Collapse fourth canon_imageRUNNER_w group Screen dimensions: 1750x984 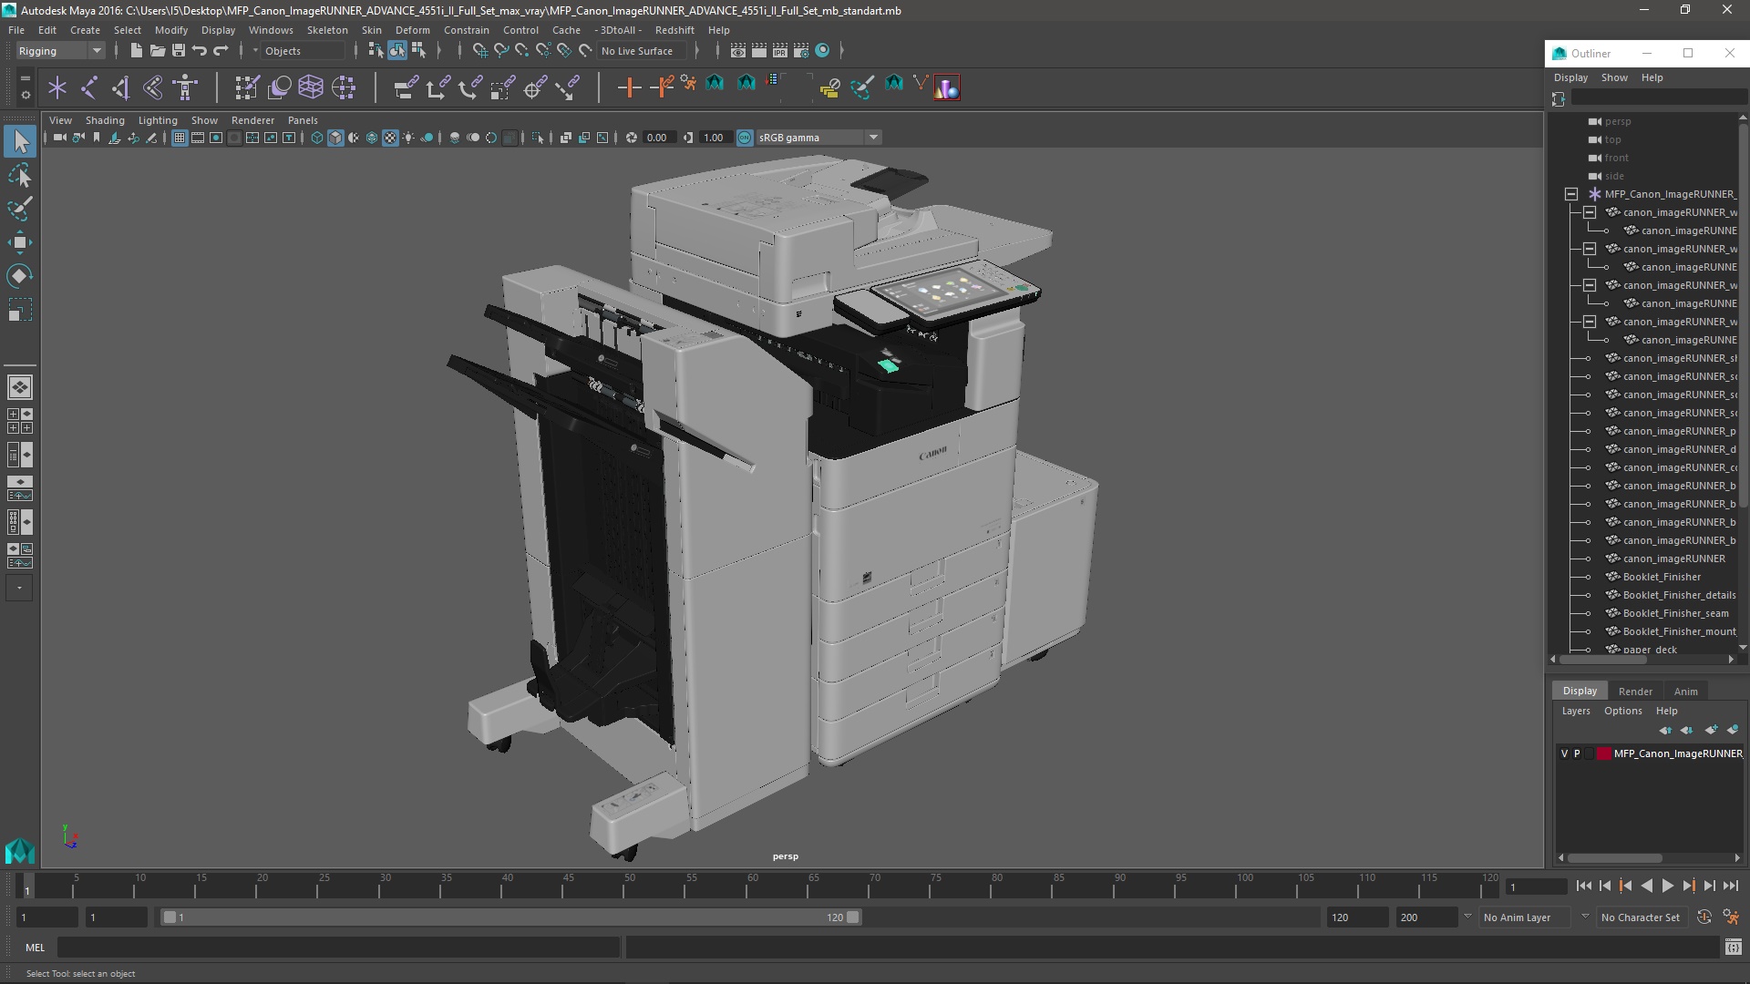coord(1590,322)
